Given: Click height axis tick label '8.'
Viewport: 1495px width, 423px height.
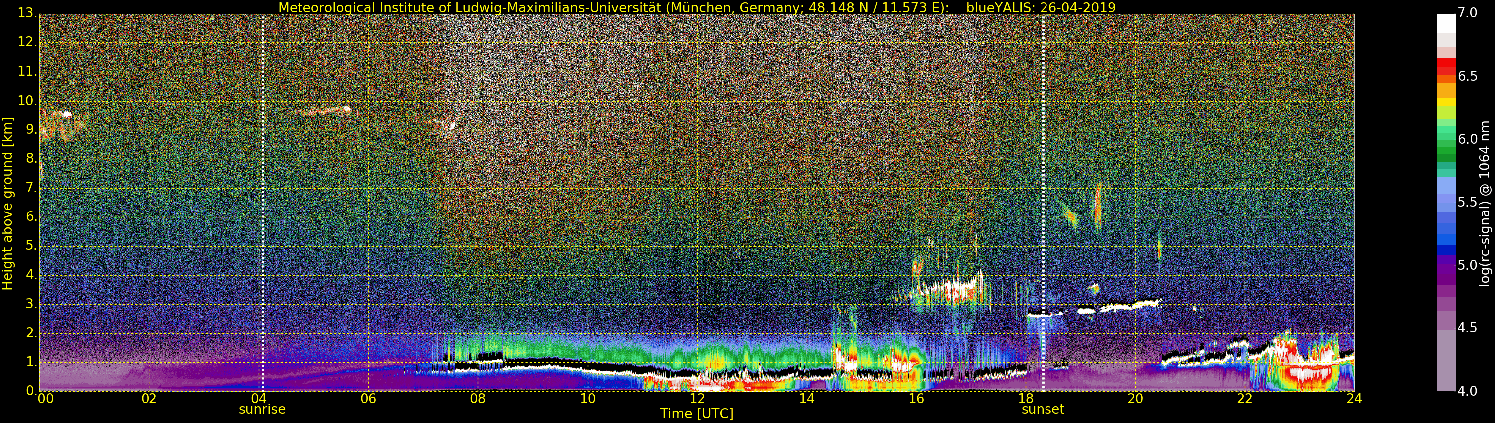Looking at the screenshot, I should pos(31,158).
